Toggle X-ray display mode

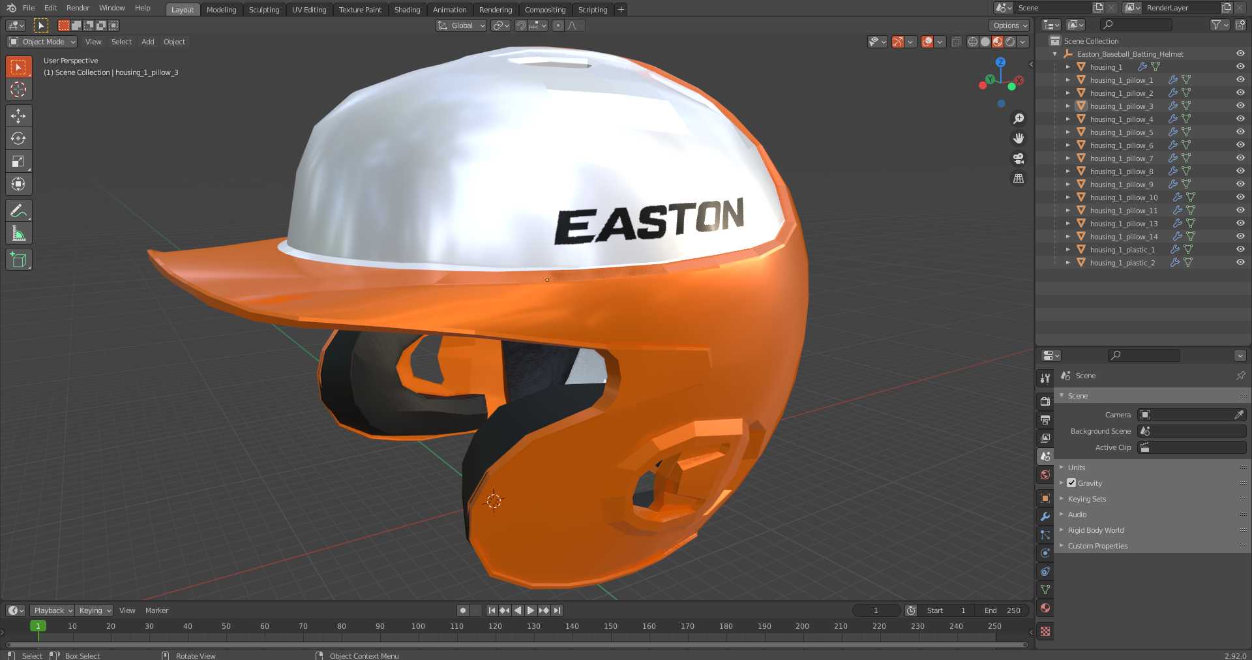coord(956,42)
